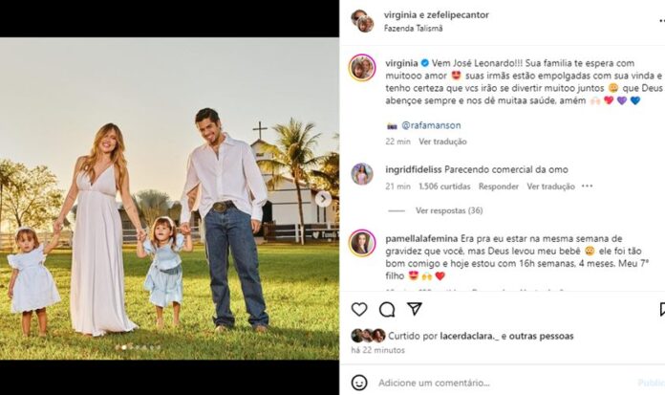View 1.506 curtidas on the comment
This screenshot has width=665, height=395.
[444, 187]
